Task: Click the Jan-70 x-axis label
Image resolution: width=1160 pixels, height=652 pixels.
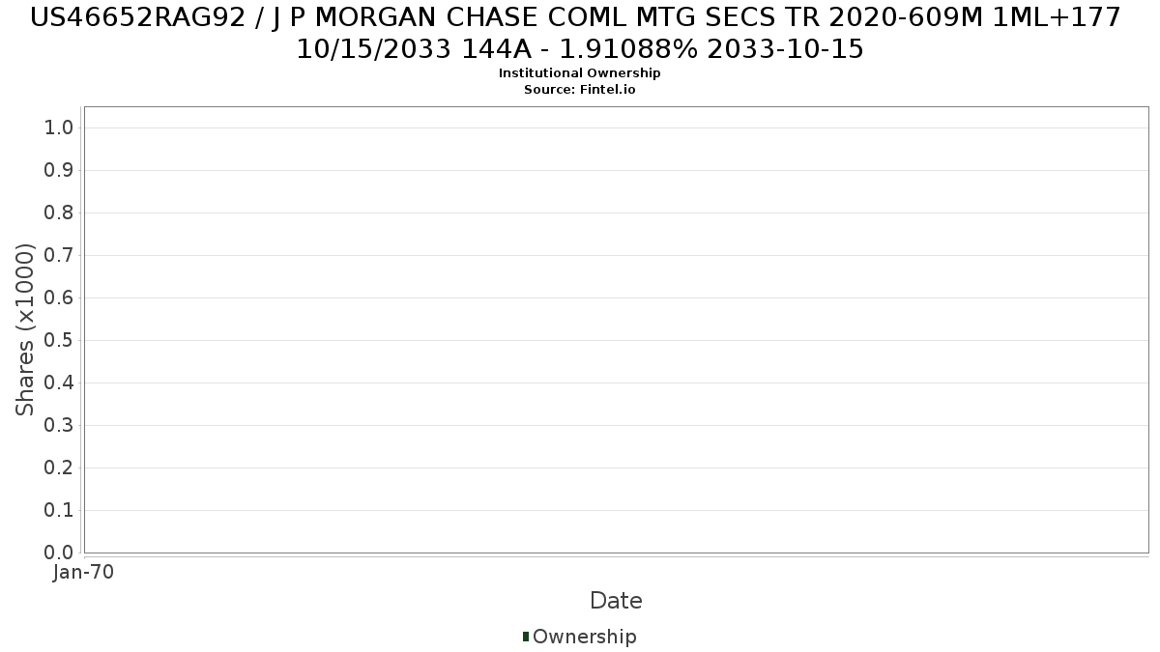Action: (84, 572)
